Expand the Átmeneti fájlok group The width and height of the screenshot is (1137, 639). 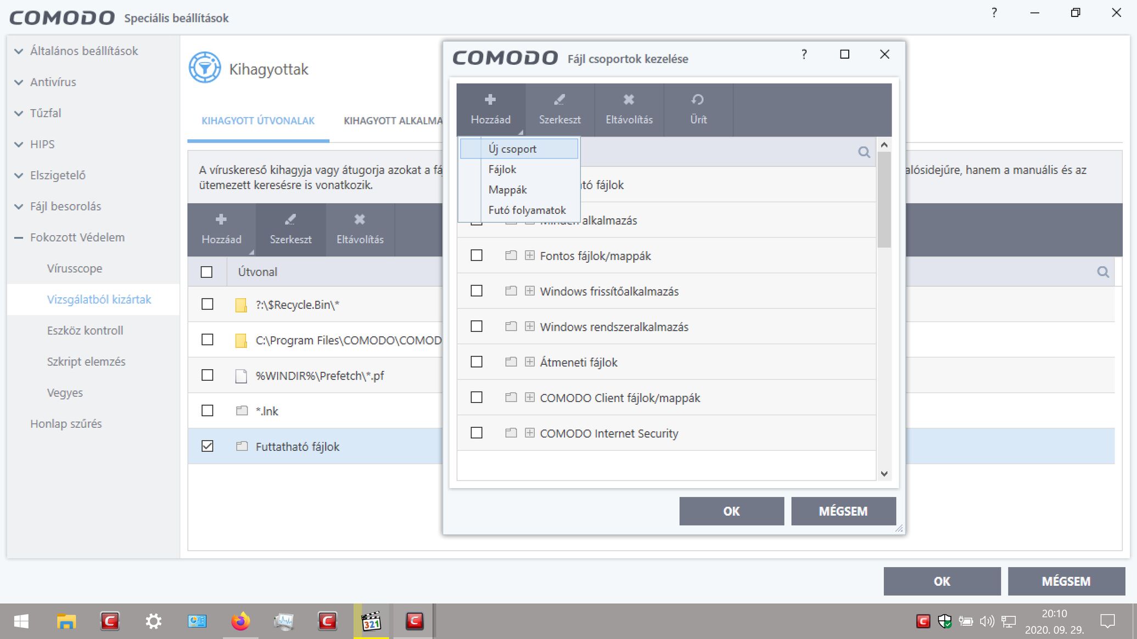coord(530,362)
